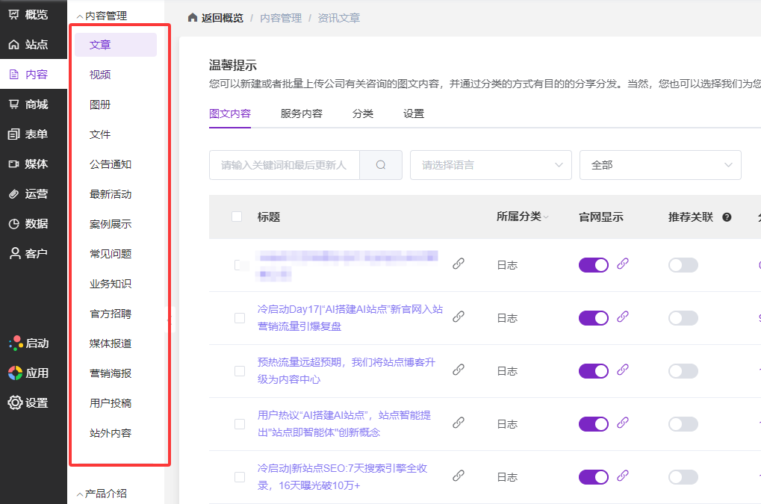Click 返回概览 breadcrumb link
This screenshot has height=504, width=761.
tap(223, 18)
